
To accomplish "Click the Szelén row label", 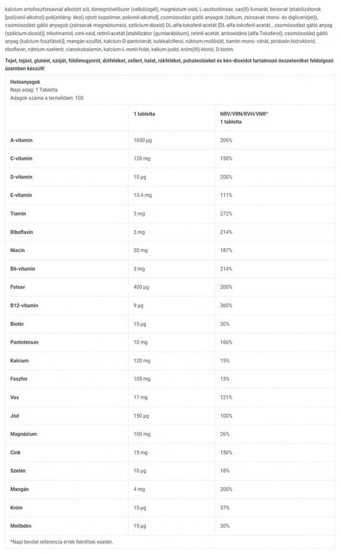I will (x=18, y=470).
